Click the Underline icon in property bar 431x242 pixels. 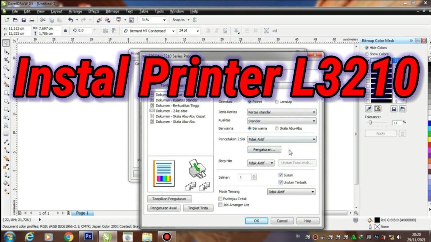click(225, 31)
